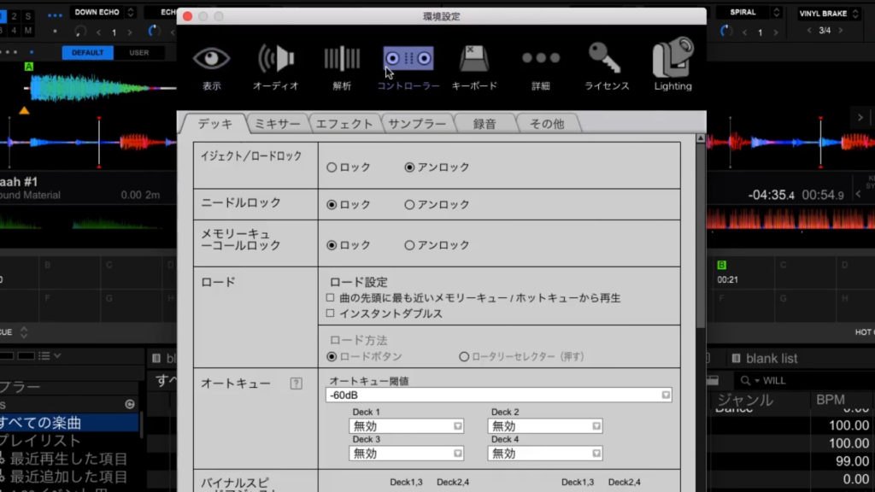Image resolution: width=875 pixels, height=492 pixels.
Task: Click the DEFAULT button in the effects panel
Action: tap(87, 53)
